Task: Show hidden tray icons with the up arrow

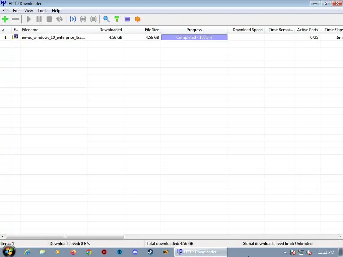Action: coord(285,252)
